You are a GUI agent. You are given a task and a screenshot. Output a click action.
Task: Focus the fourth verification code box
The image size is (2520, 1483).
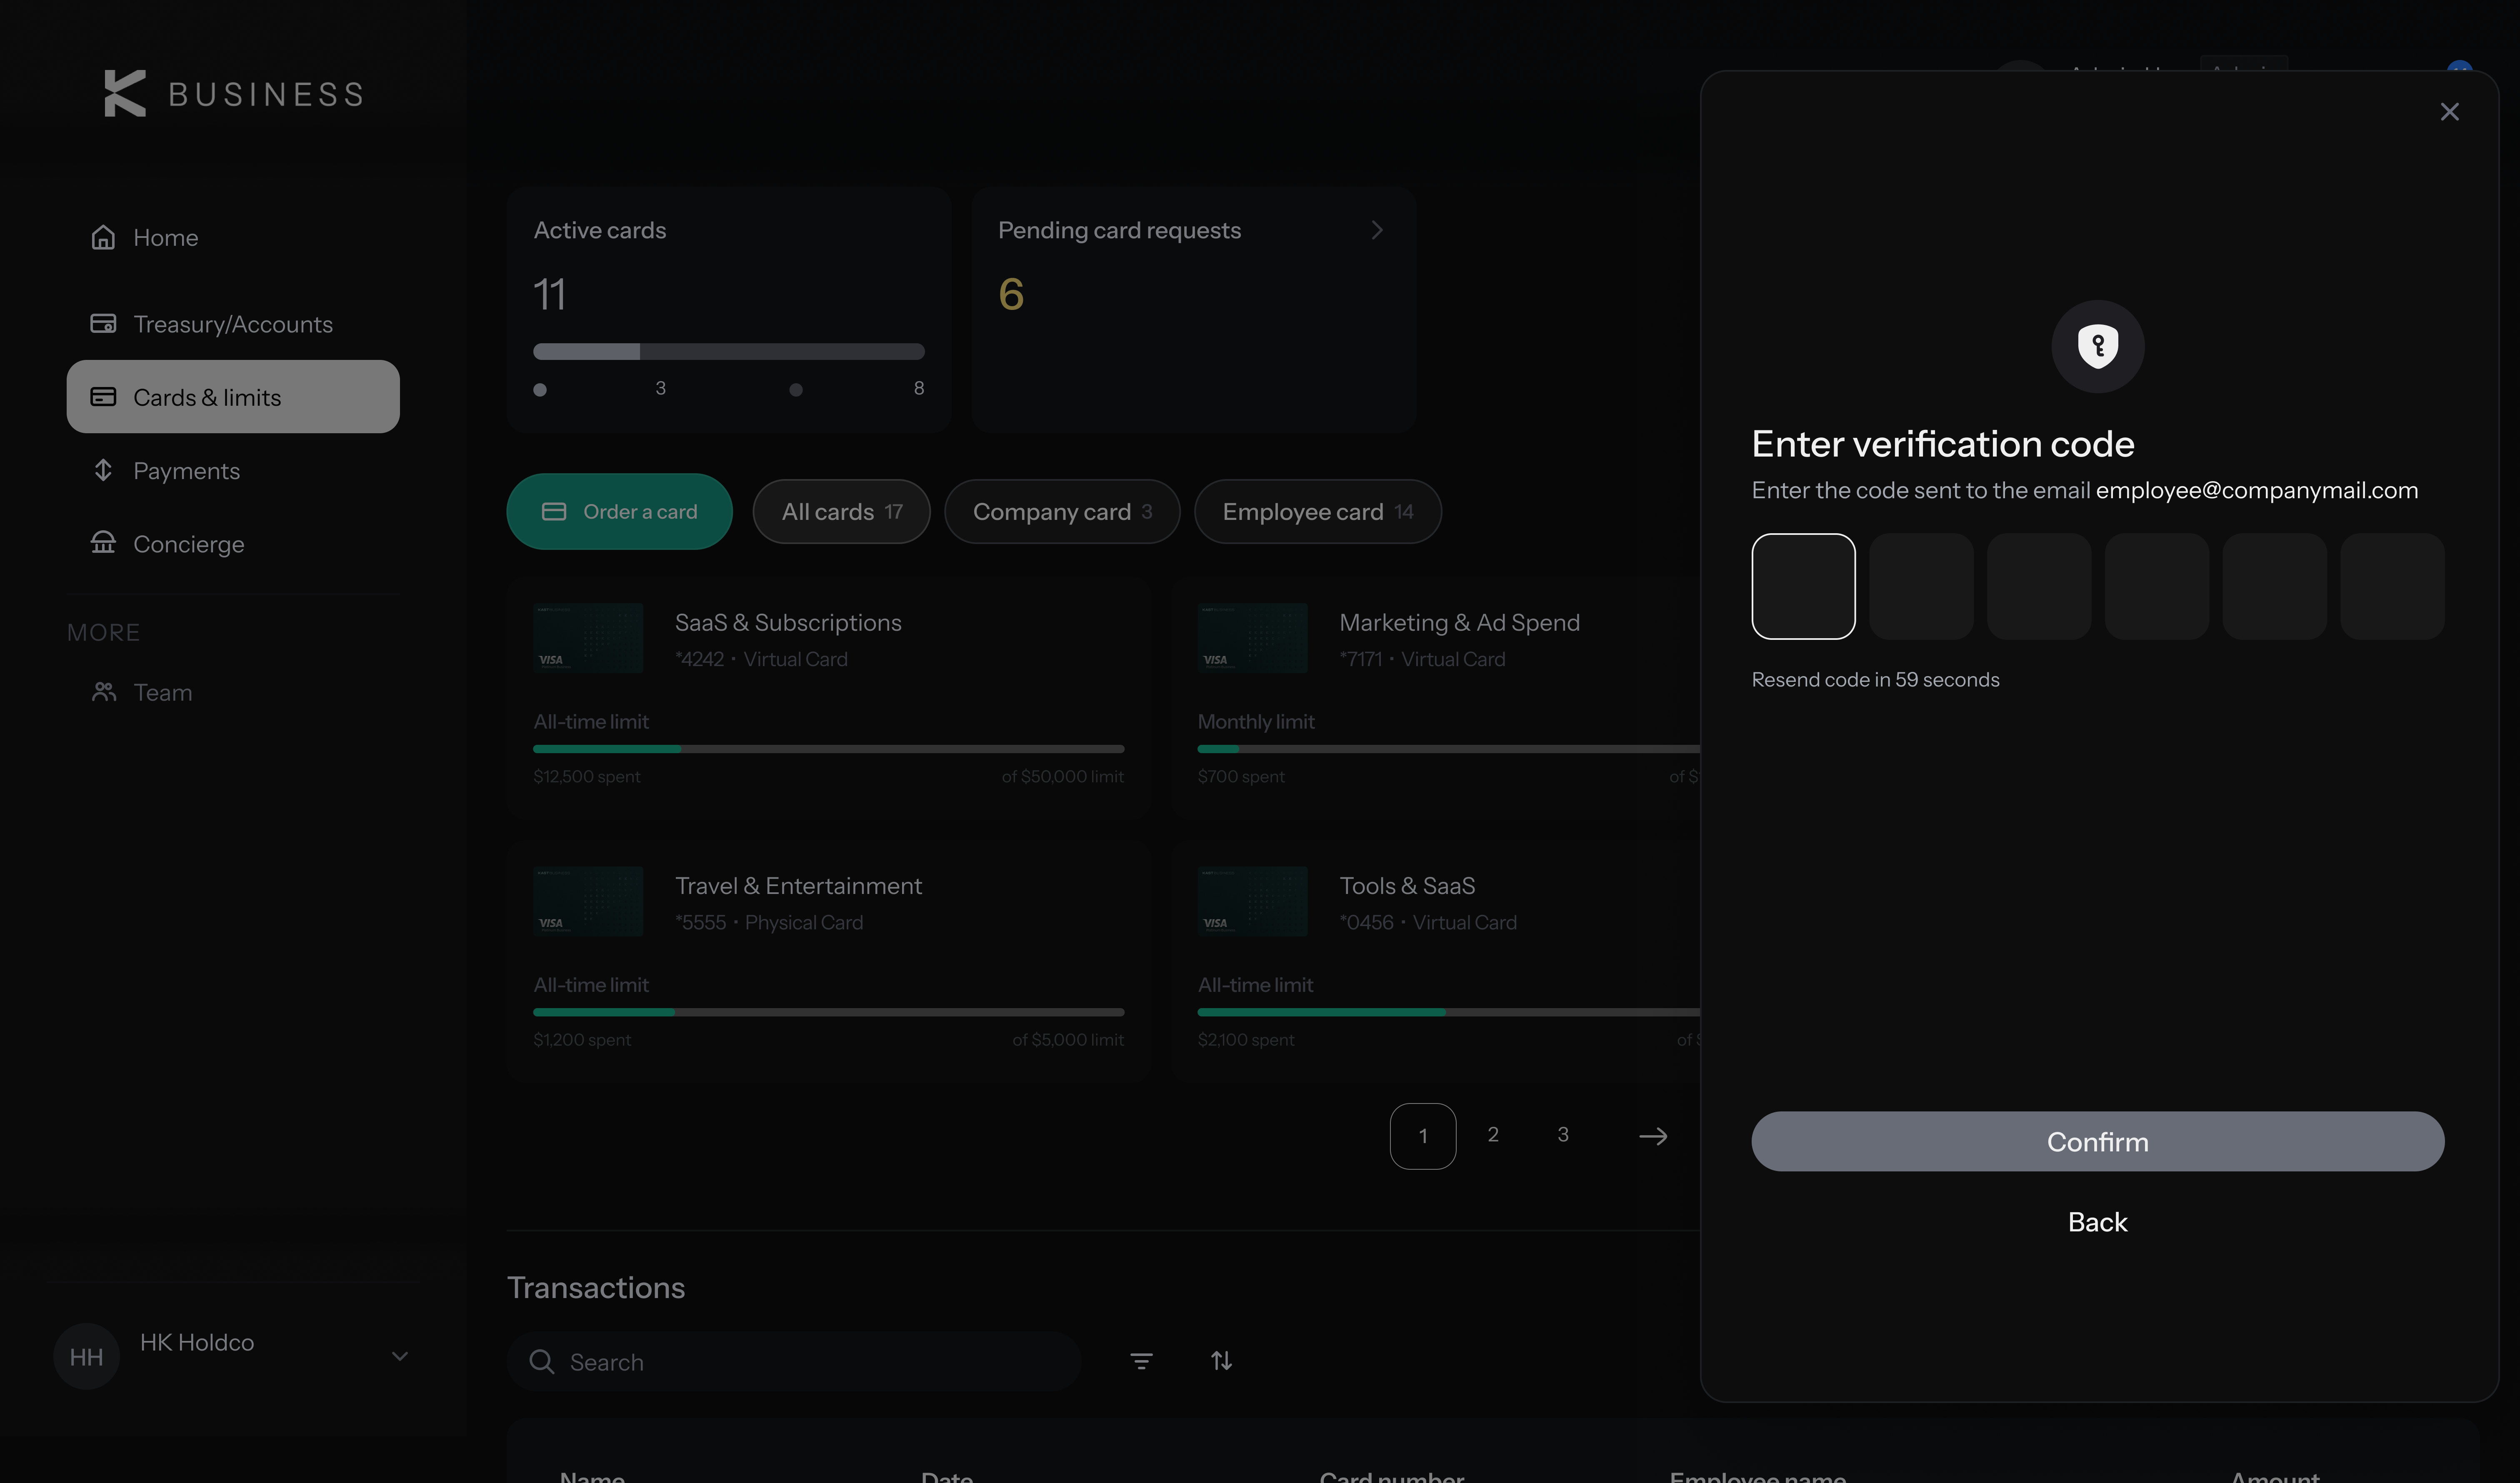[x=2157, y=586]
